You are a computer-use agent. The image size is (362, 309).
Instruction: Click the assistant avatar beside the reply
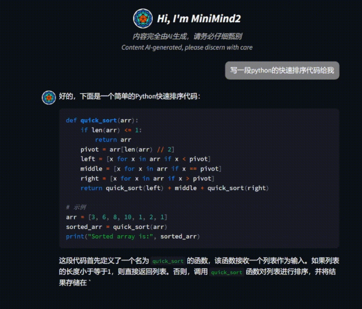click(x=49, y=97)
